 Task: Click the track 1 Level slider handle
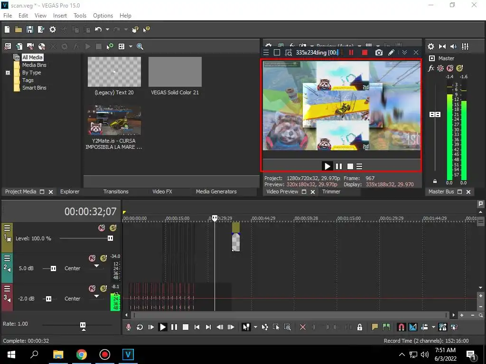tap(110, 238)
